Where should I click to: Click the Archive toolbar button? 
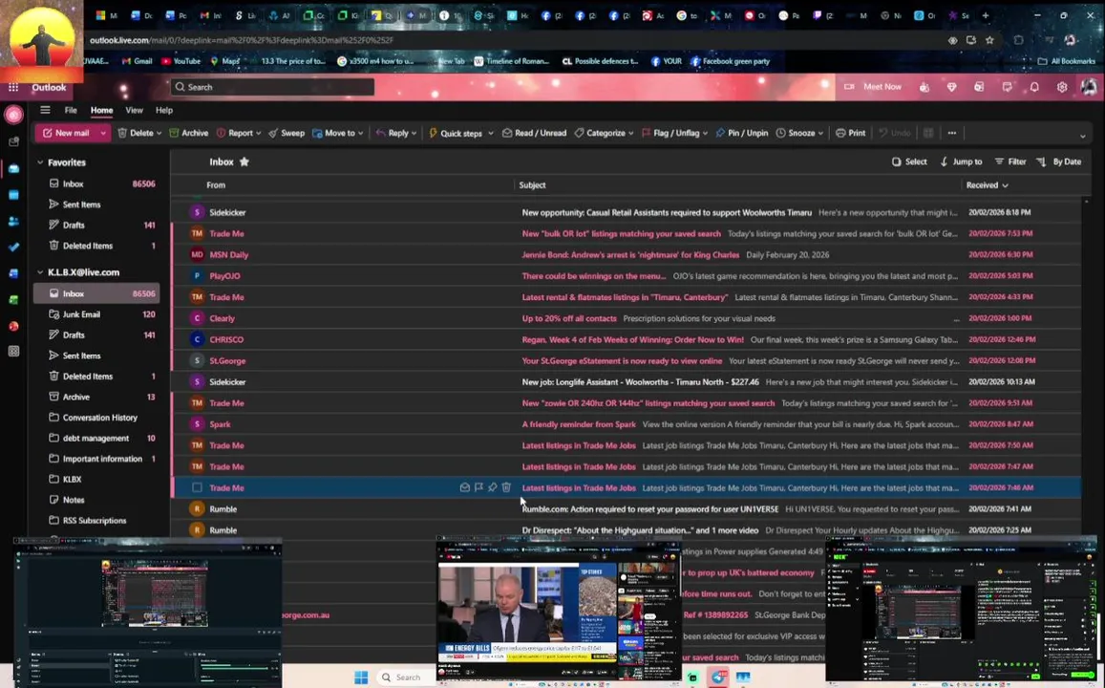tap(189, 133)
